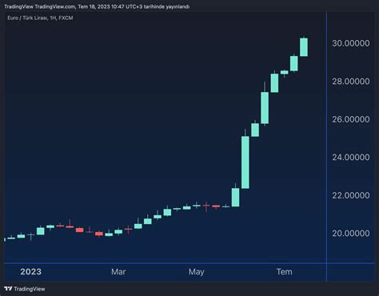Image resolution: width=379 pixels, height=296 pixels.
Task: Click the 2023 label on time axis
Action: (30, 272)
